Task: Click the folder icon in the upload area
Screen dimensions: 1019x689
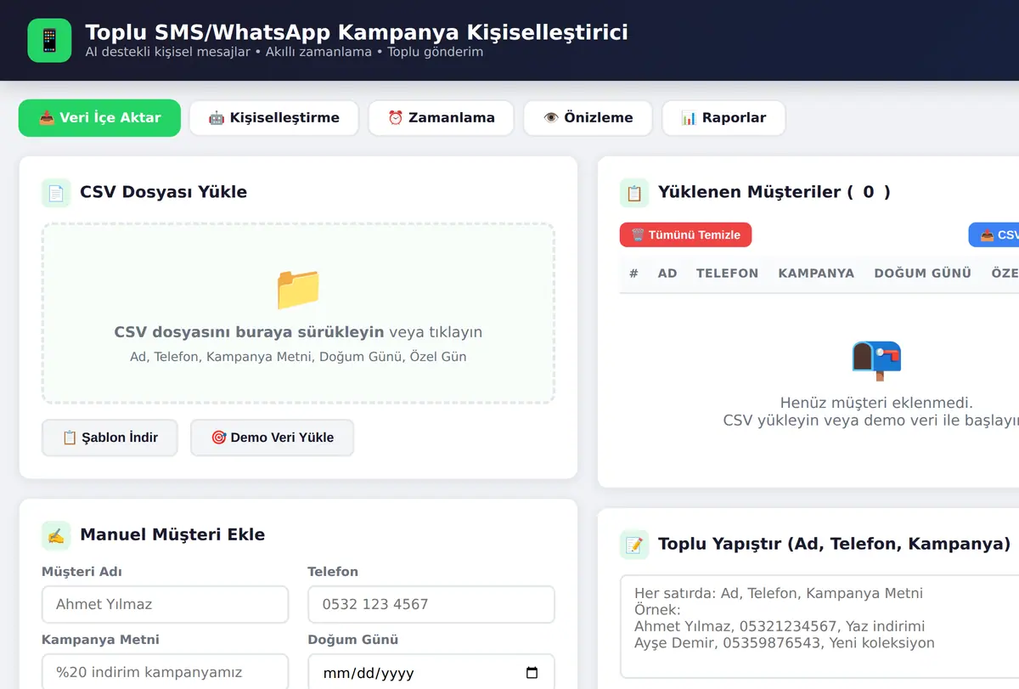Action: pos(298,289)
